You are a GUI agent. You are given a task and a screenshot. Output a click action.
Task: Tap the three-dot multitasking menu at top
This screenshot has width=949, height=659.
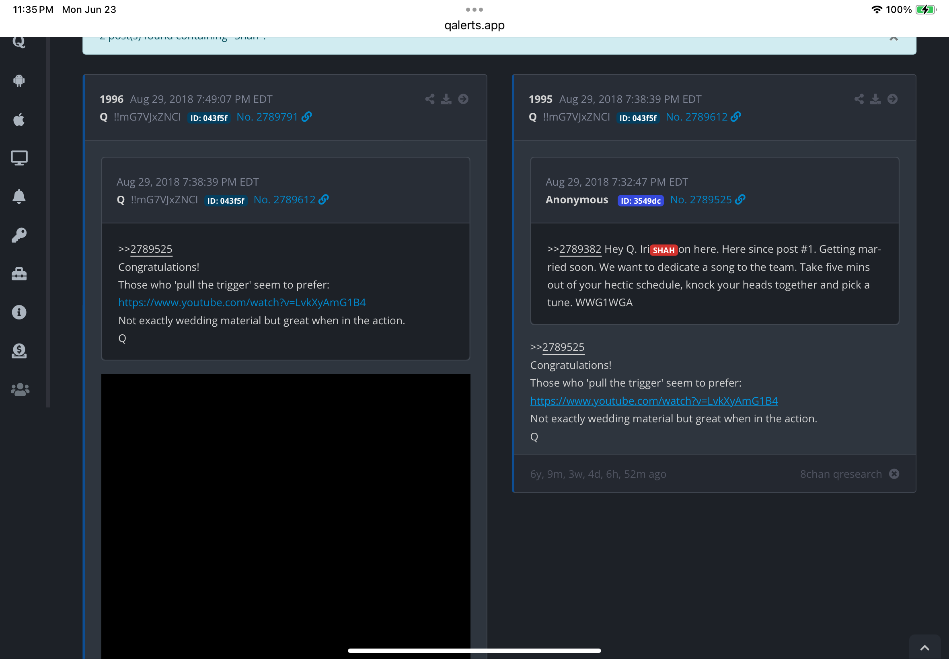pos(474,9)
